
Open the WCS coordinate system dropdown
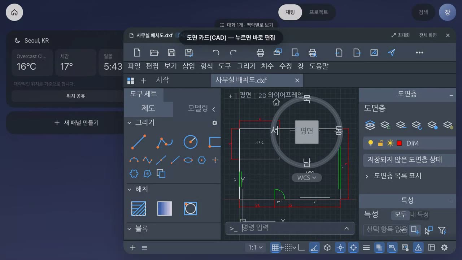click(306, 178)
